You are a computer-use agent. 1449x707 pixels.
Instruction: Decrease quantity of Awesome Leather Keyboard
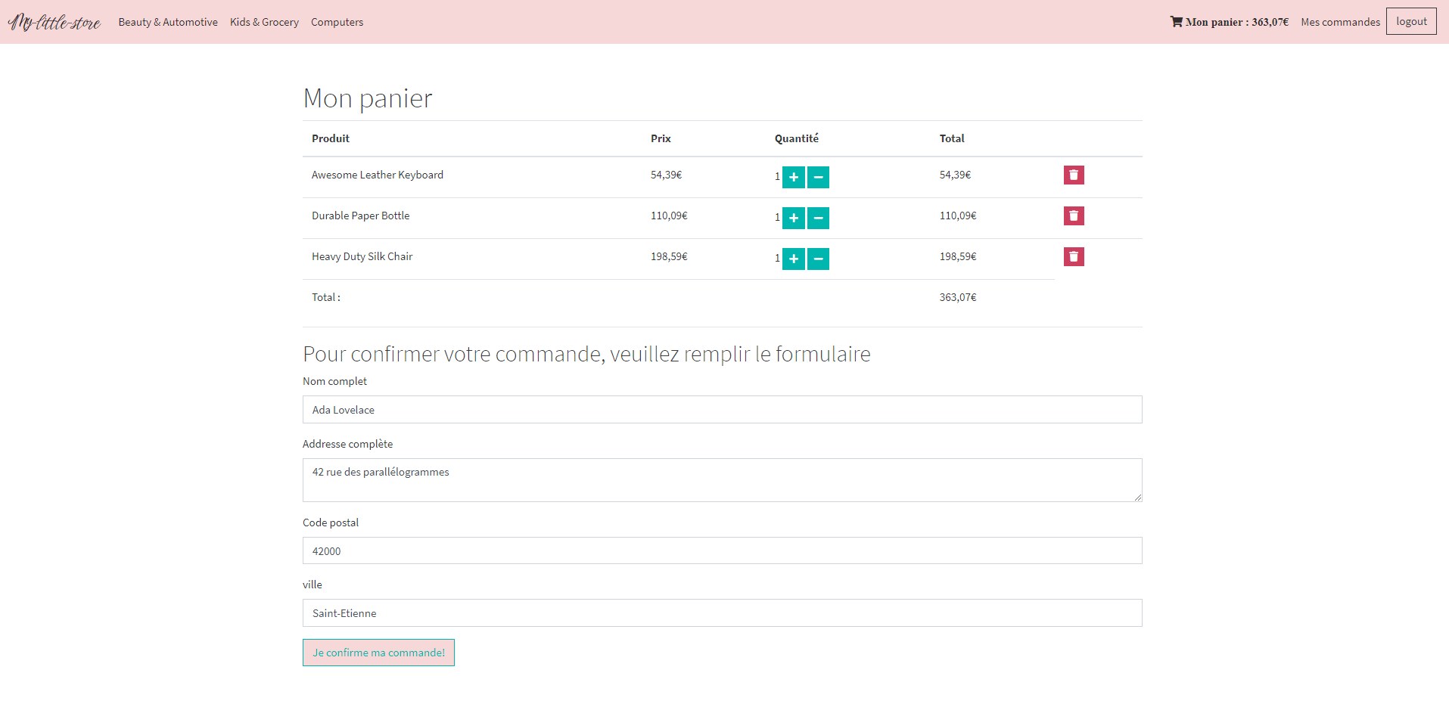pos(818,177)
